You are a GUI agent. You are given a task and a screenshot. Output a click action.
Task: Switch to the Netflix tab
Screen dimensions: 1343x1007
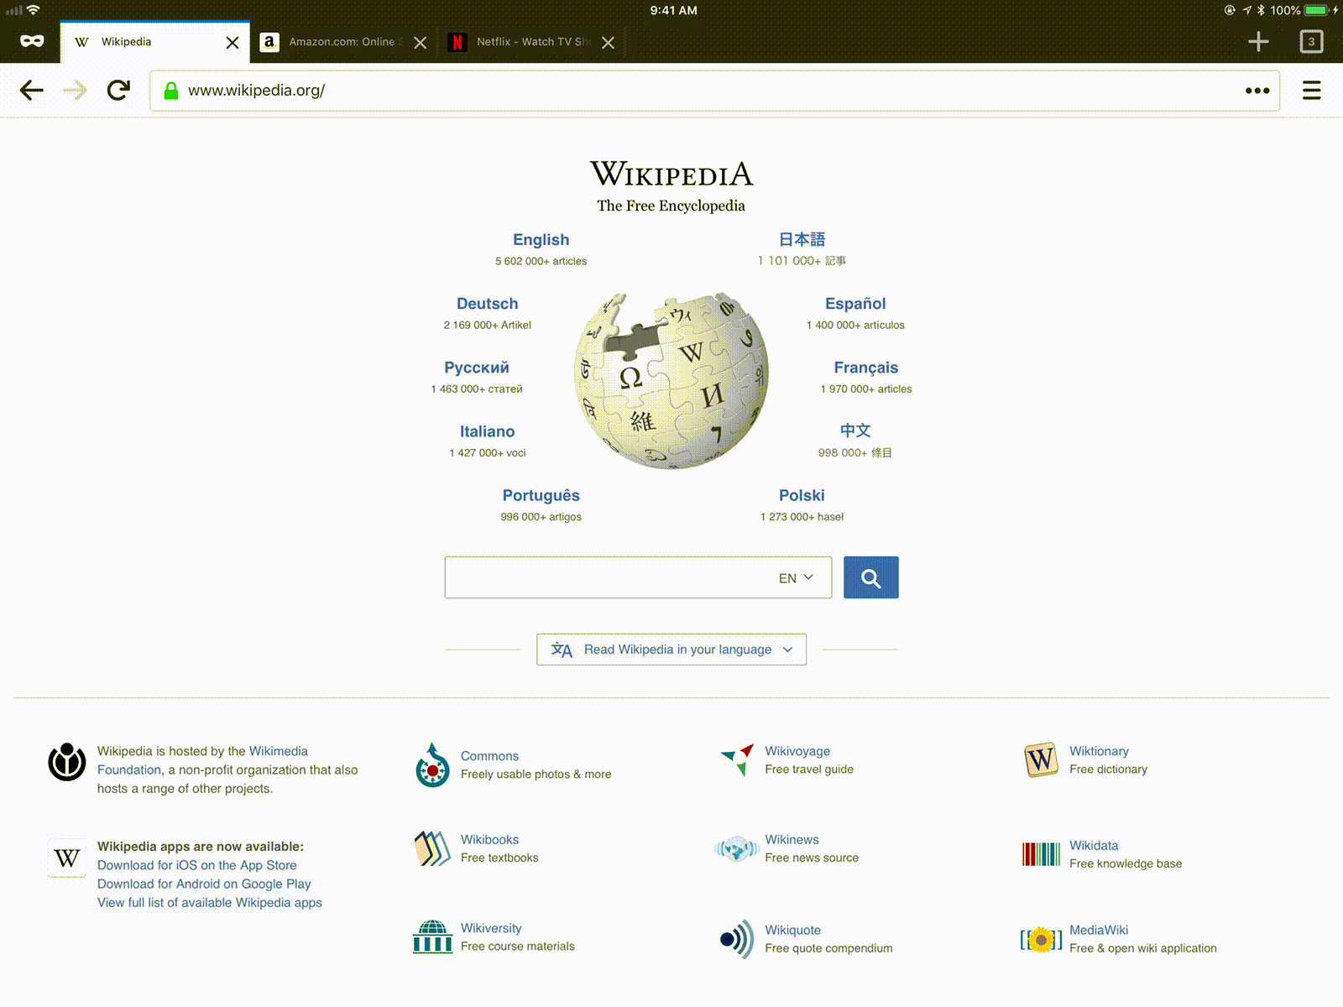[531, 42]
